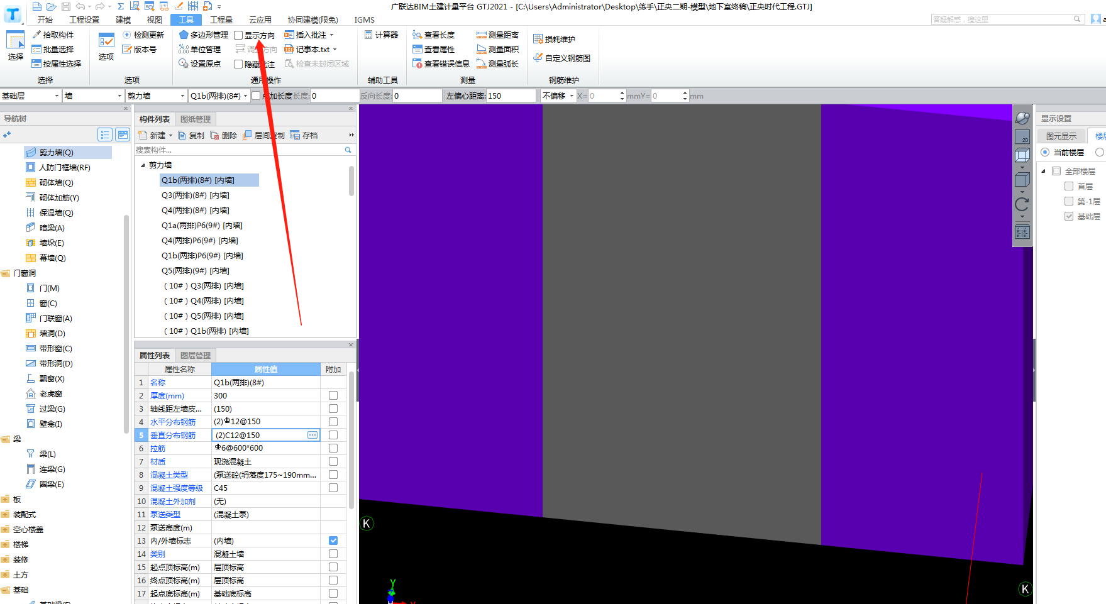Screen dimensions: 1106x604
Task: Switch to the 图纸管理 tab
Action: pos(196,119)
